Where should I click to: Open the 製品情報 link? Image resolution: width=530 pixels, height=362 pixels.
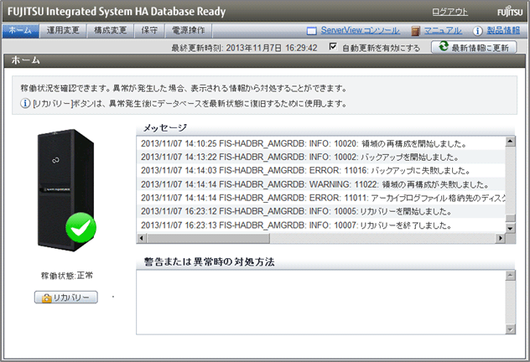[503, 30]
